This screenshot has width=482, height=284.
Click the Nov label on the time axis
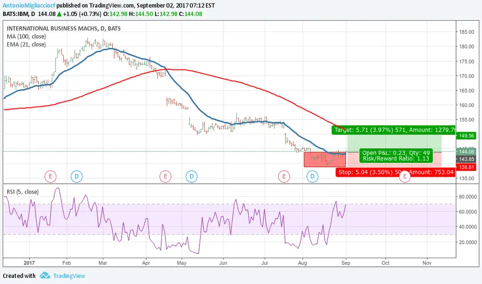pos(427,263)
